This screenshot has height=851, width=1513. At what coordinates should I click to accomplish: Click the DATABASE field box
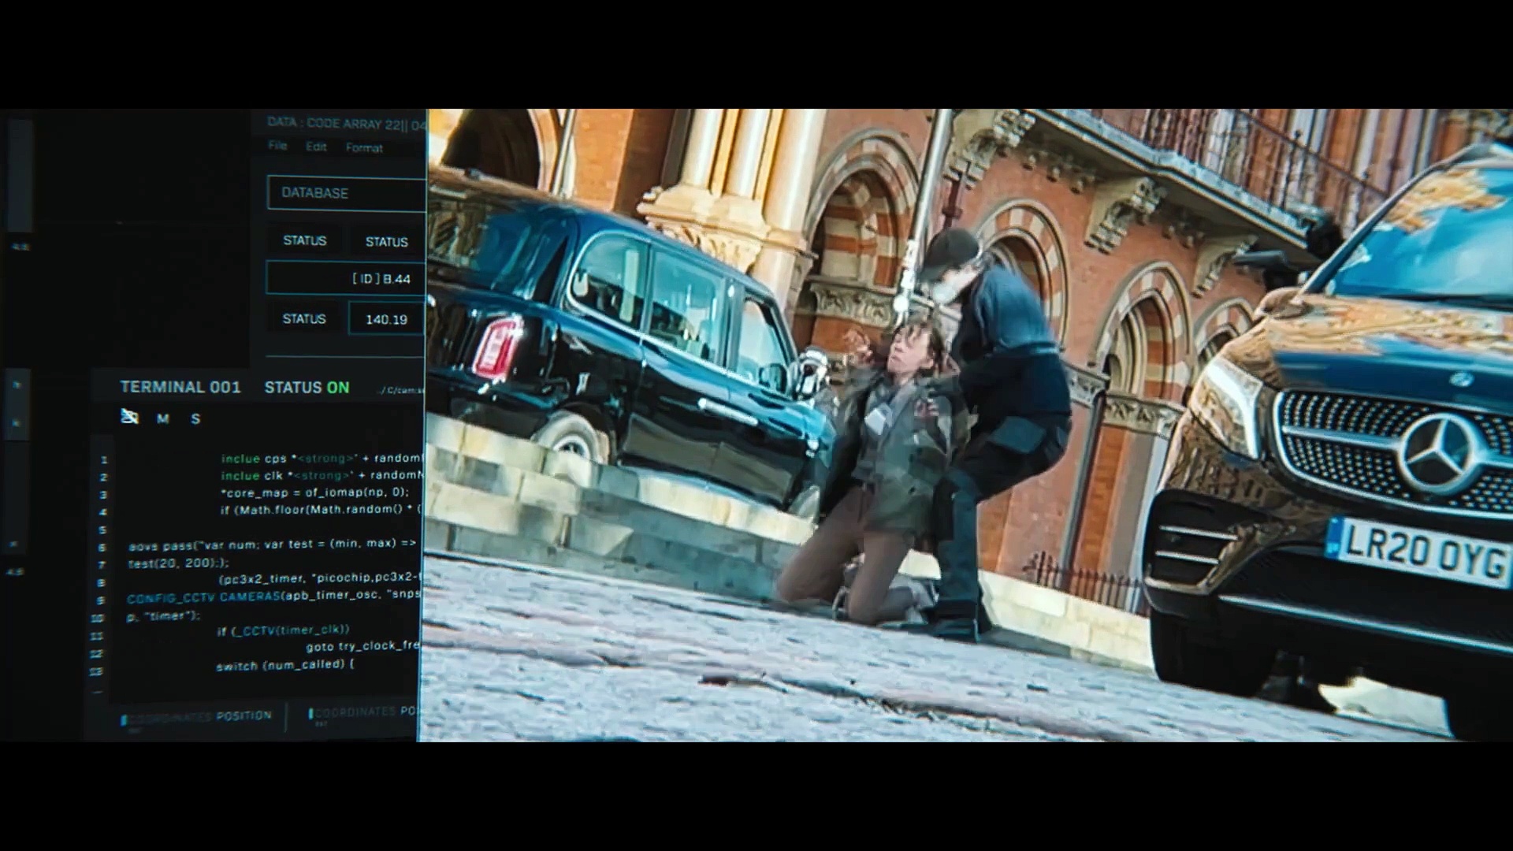click(x=346, y=193)
